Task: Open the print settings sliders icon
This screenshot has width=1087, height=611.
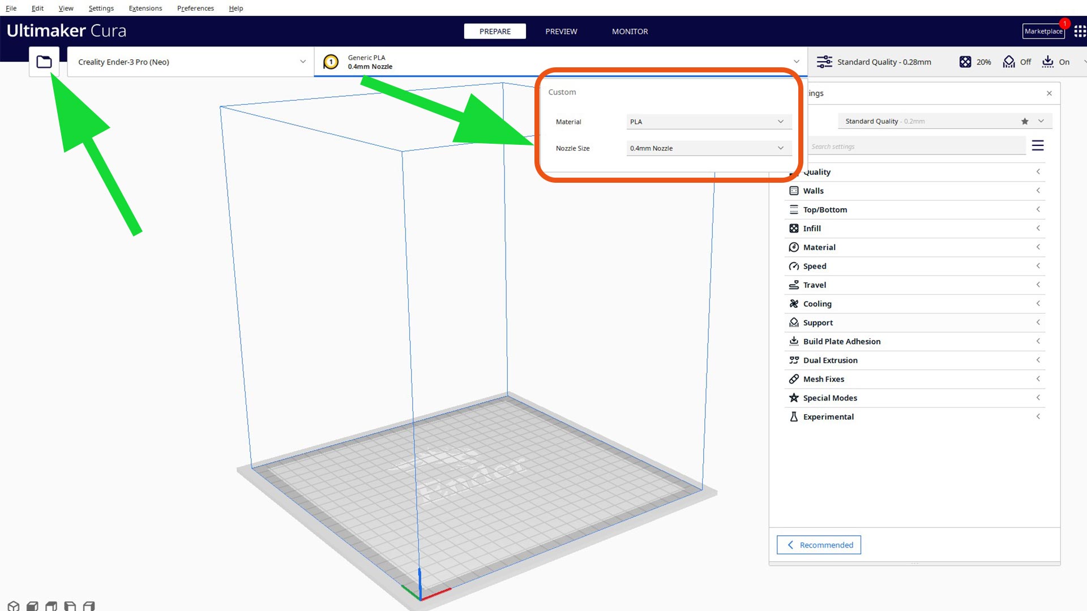Action: pyautogui.click(x=824, y=62)
